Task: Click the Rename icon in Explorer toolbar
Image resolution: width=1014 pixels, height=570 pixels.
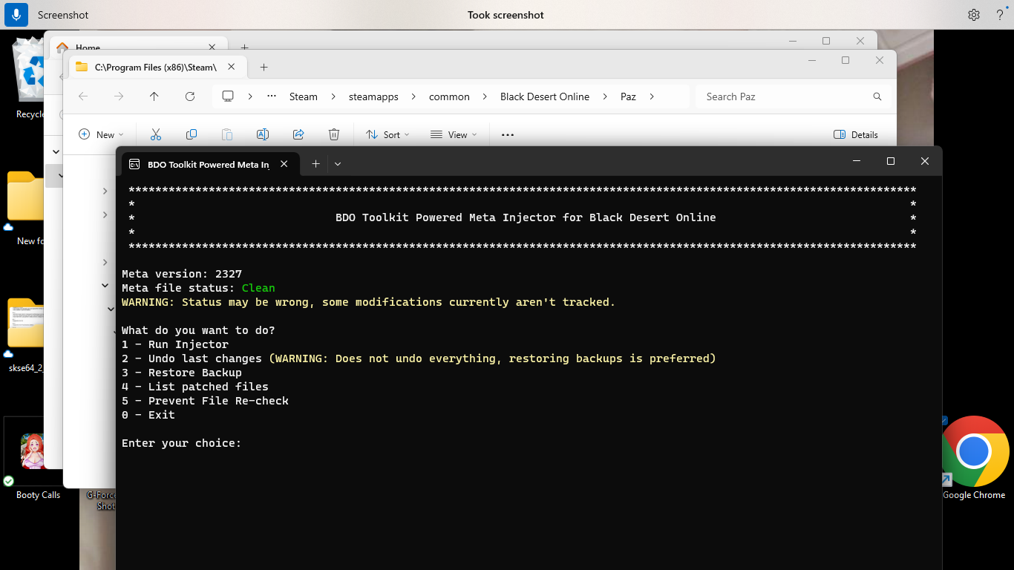Action: (x=262, y=134)
